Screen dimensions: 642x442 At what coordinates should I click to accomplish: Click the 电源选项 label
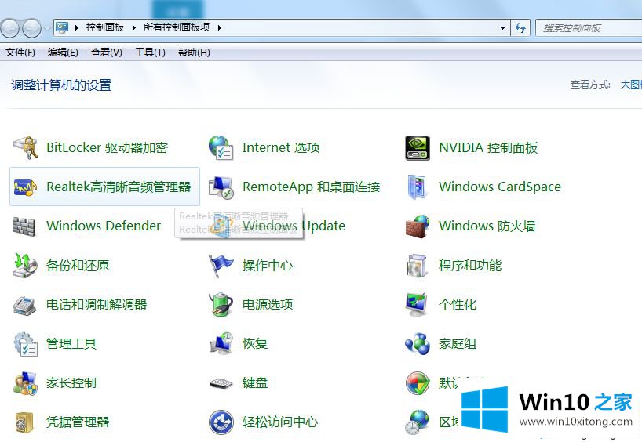click(x=268, y=305)
